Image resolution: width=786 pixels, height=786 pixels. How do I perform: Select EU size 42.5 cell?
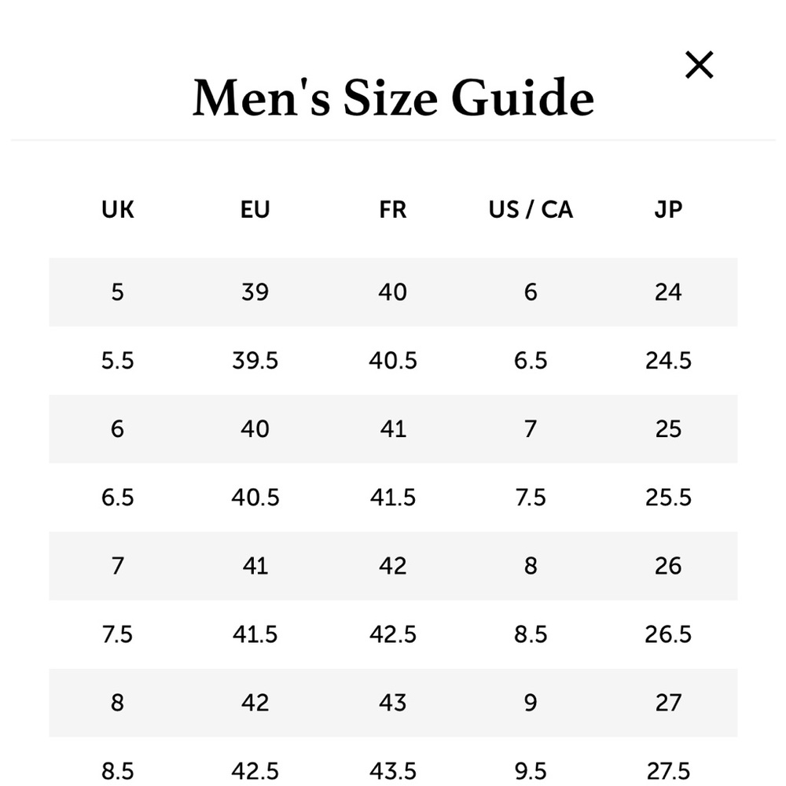pyautogui.click(x=255, y=770)
